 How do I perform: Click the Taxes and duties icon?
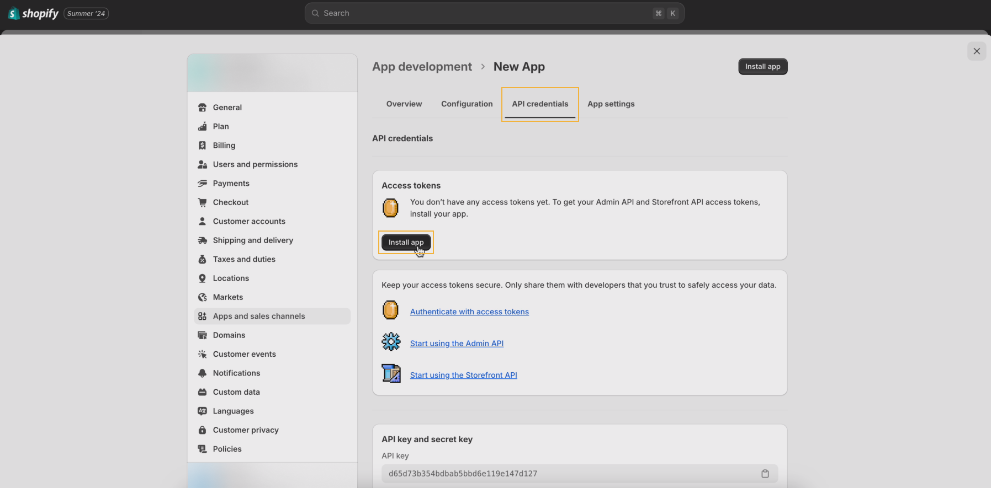202,259
